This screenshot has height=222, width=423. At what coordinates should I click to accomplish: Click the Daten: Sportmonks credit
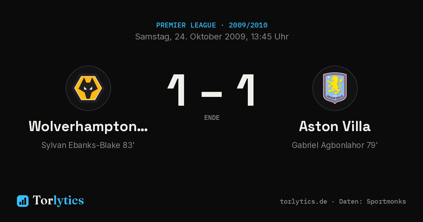pos(373,202)
